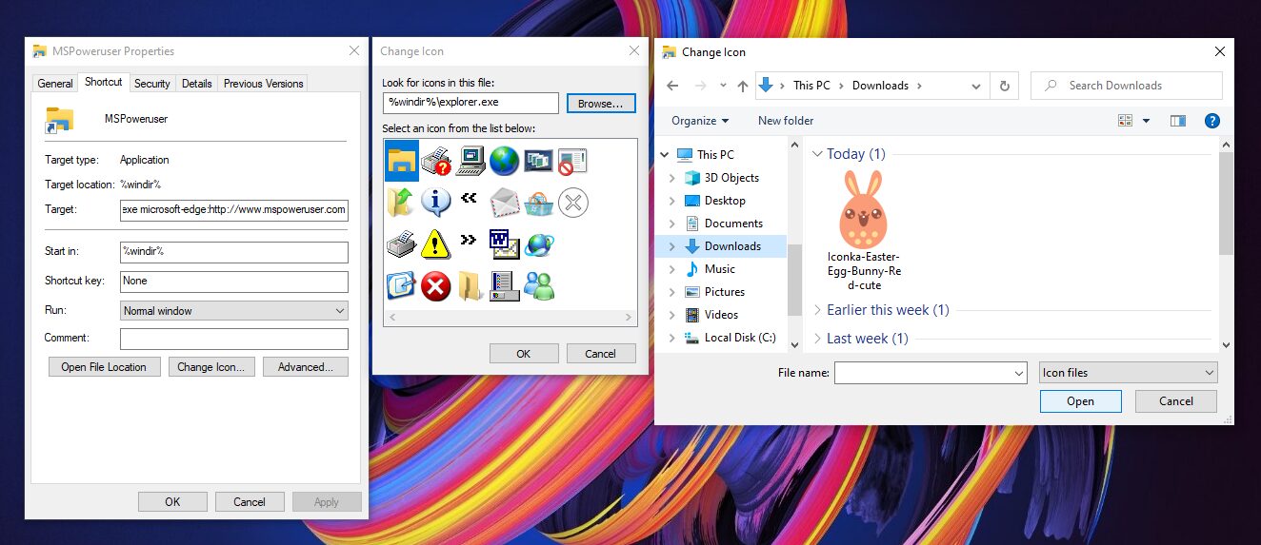1261x545 pixels.
Task: Choose the open mail envelope icon
Action: pos(505,203)
